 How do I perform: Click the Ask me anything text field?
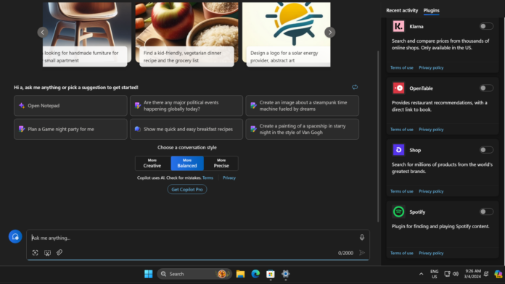point(193,238)
